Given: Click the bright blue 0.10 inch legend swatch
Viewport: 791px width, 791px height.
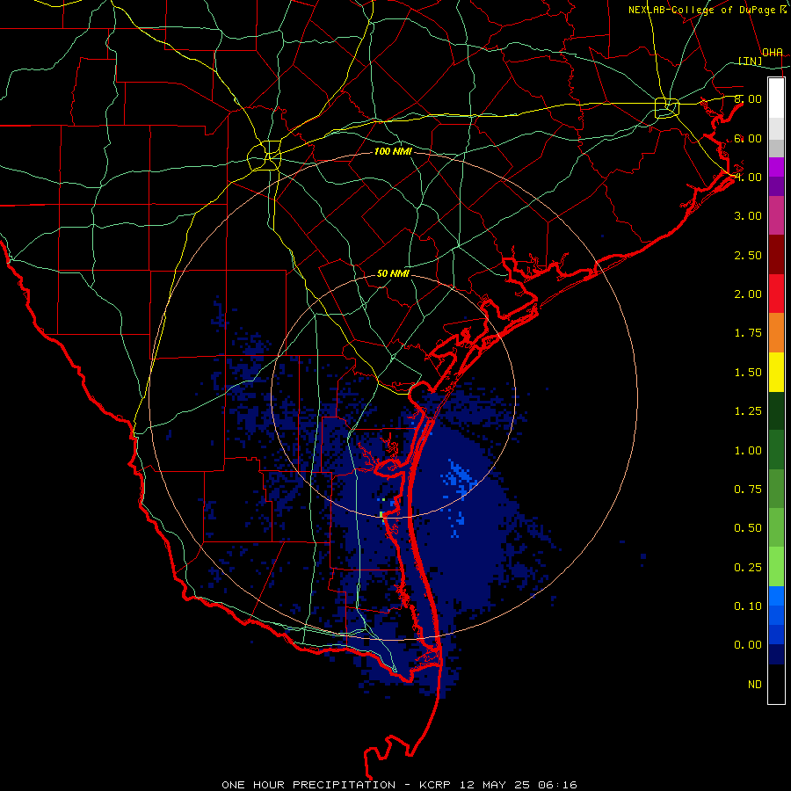Looking at the screenshot, I should tap(776, 596).
